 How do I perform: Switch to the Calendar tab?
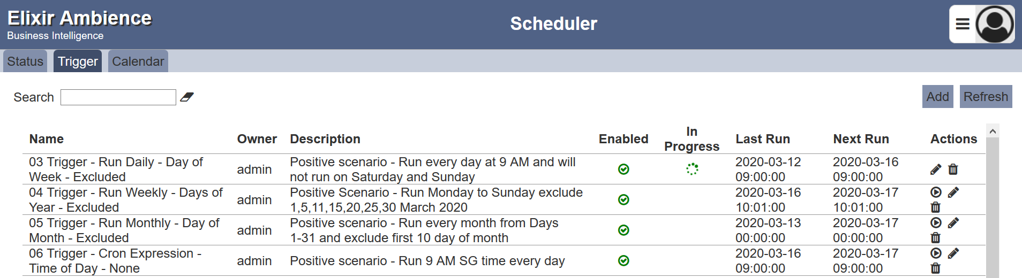(x=138, y=61)
